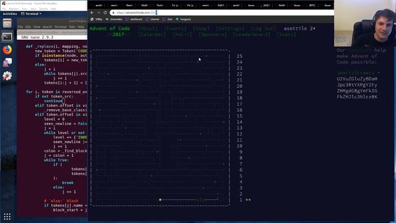Open day 15 in the calendar
The width and height of the screenshot is (396, 223).
239,116
